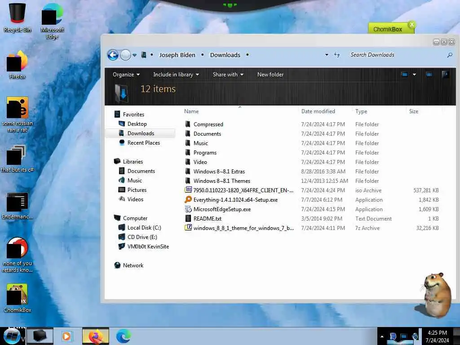Select the windows_8_8_1_theme 7z archive

pyautogui.click(x=243, y=228)
